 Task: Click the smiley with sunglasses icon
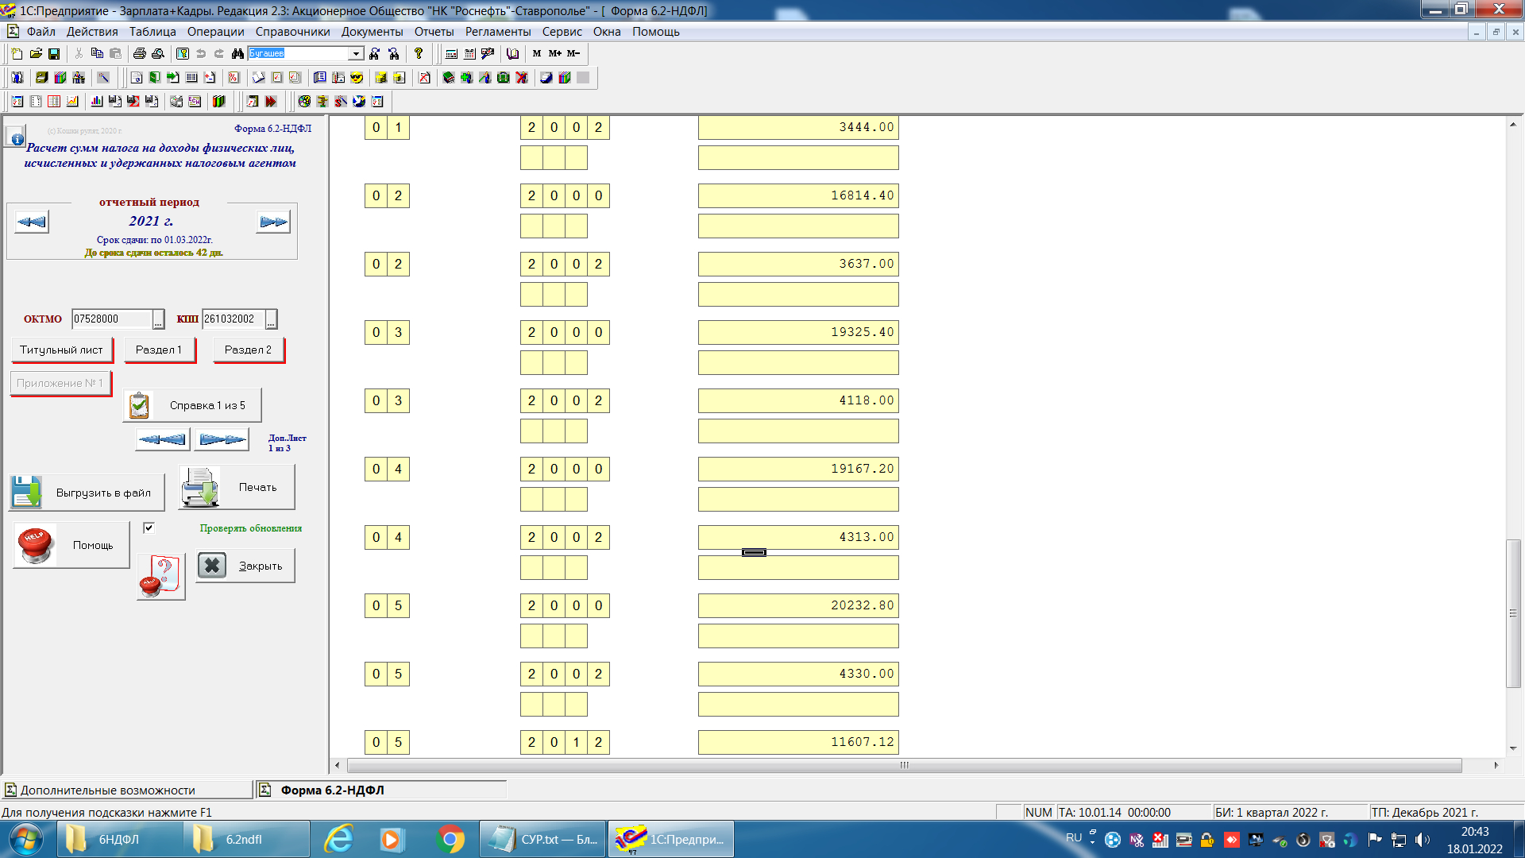[357, 78]
